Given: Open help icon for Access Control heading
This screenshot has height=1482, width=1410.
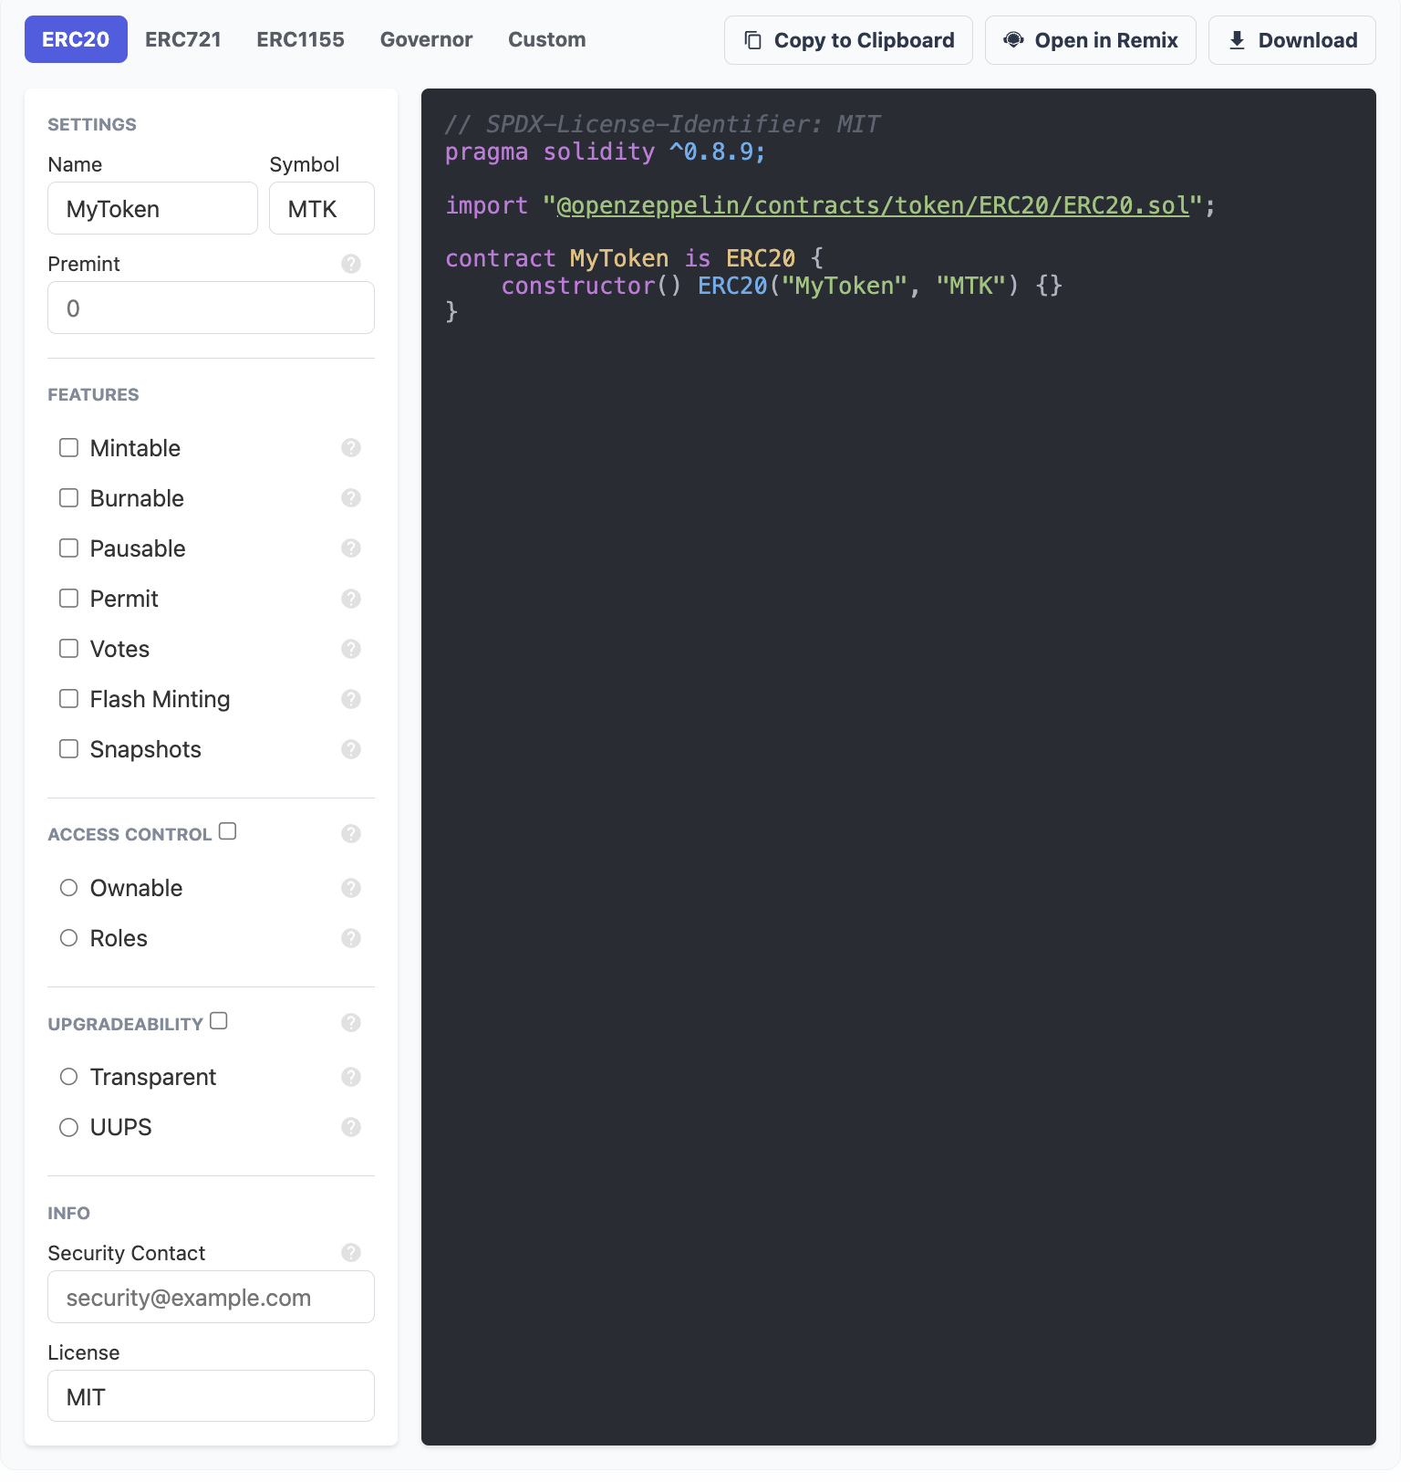Looking at the screenshot, I should point(351,834).
